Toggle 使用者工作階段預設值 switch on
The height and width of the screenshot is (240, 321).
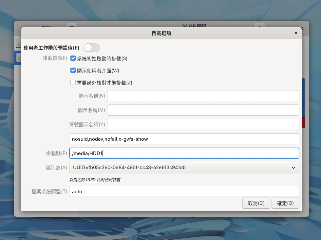coord(91,48)
